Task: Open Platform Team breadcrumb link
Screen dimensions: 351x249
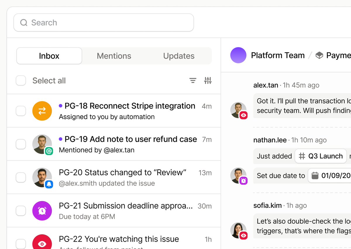Action: pyautogui.click(x=278, y=55)
